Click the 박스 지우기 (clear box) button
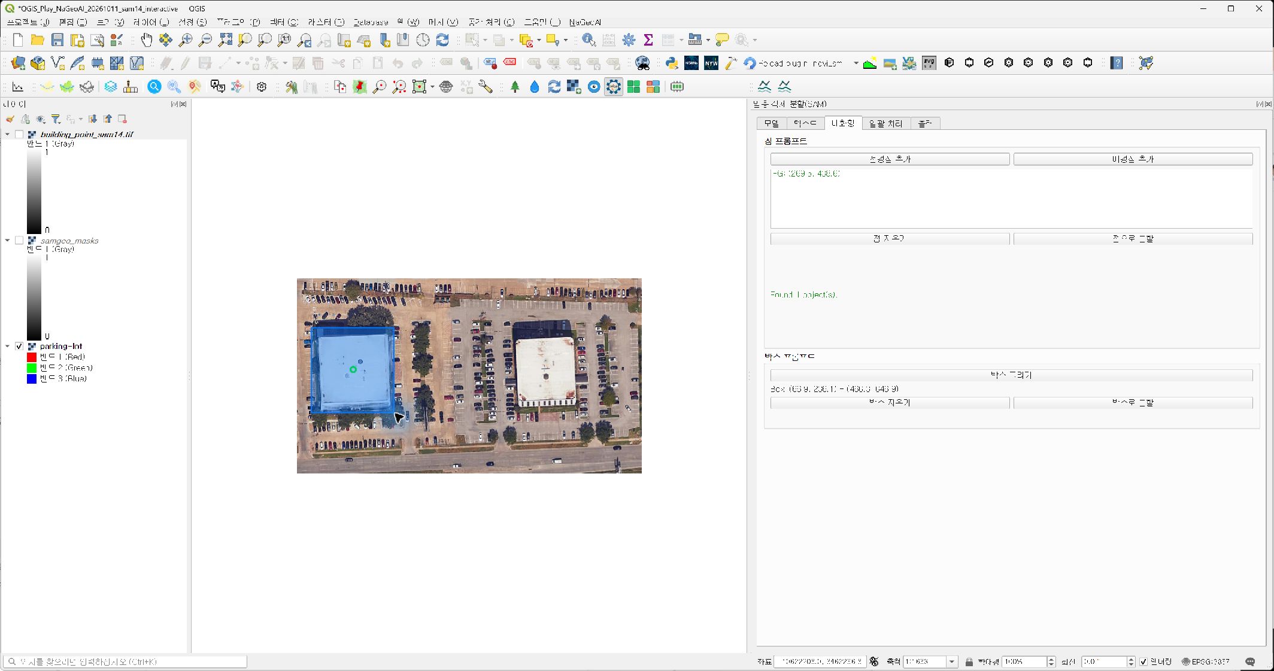This screenshot has height=671, width=1274. coord(890,403)
